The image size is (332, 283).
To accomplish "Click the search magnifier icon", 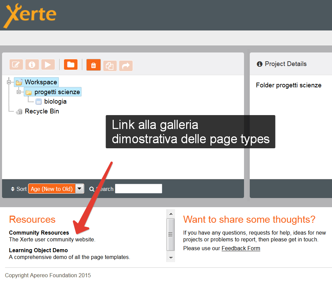I will click(92, 189).
